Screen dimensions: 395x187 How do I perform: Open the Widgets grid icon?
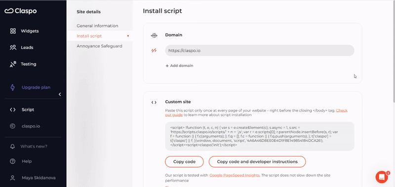click(13, 31)
